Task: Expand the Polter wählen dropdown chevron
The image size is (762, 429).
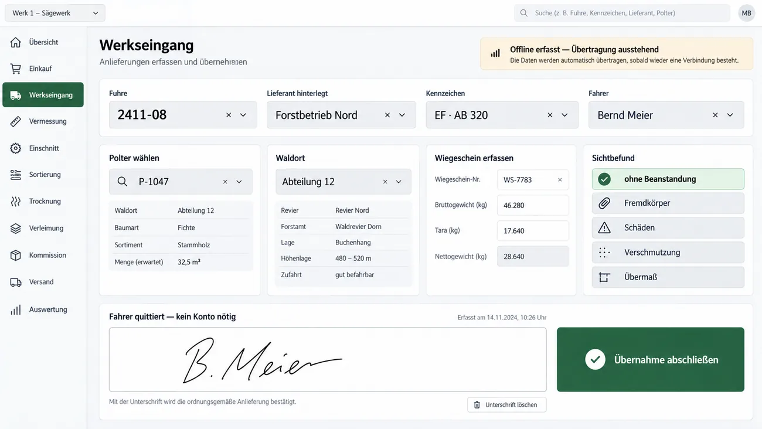Action: tap(239, 182)
